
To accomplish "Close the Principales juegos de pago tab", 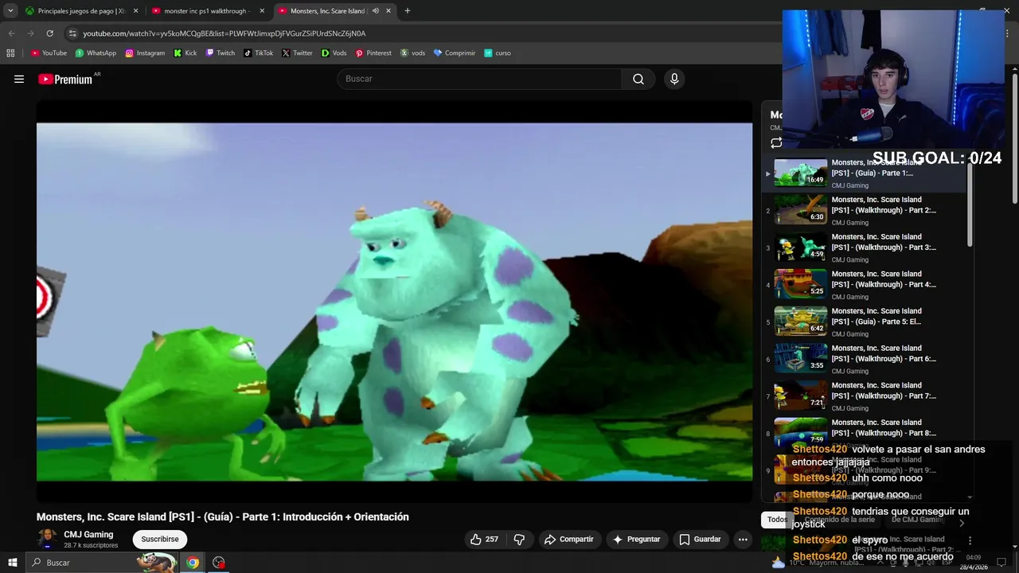I will tap(135, 10).
